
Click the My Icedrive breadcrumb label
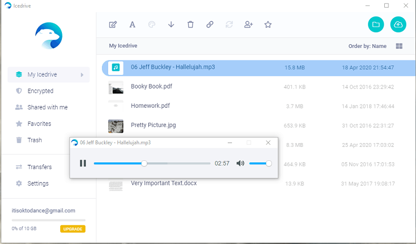coord(123,46)
